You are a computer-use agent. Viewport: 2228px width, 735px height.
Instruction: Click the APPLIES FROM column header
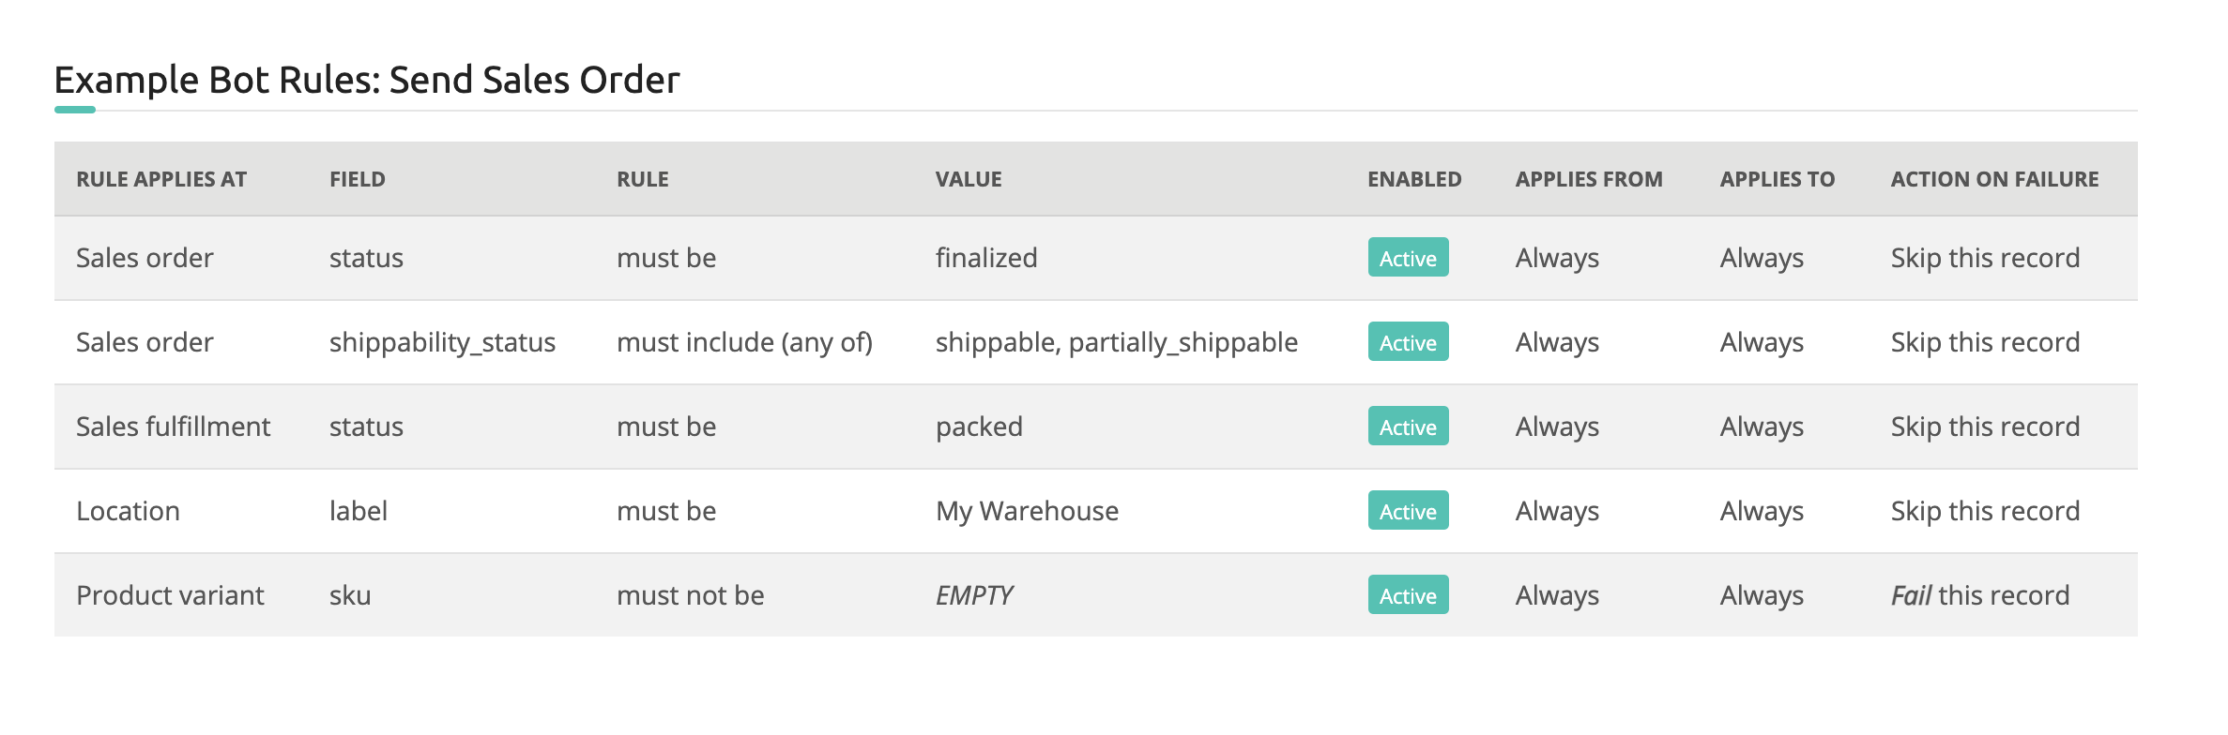coord(1589,179)
